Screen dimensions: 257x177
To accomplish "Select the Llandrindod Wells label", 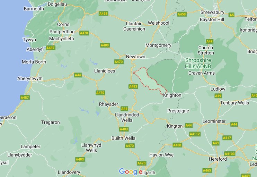I will click(127, 117).
